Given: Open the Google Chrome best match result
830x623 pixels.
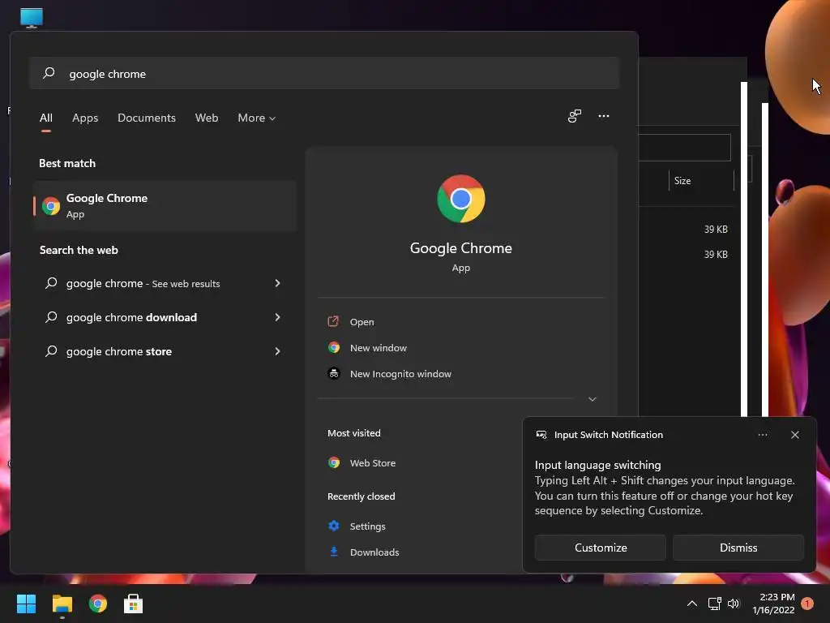Looking at the screenshot, I should pyautogui.click(x=165, y=205).
